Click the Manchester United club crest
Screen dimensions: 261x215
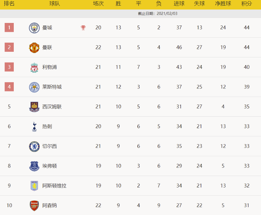coord(34,48)
